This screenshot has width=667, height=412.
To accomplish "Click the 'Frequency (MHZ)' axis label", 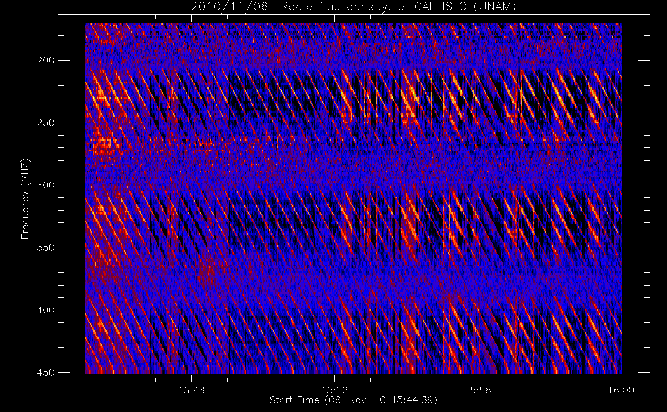I will tap(26, 199).
